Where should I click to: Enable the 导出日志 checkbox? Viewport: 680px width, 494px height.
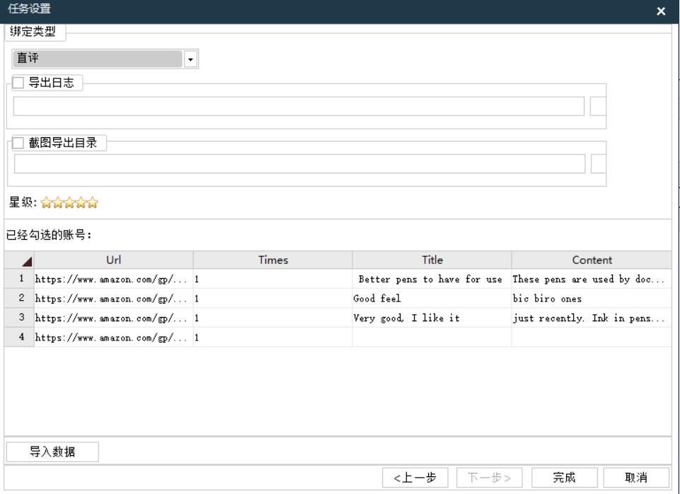pos(18,82)
